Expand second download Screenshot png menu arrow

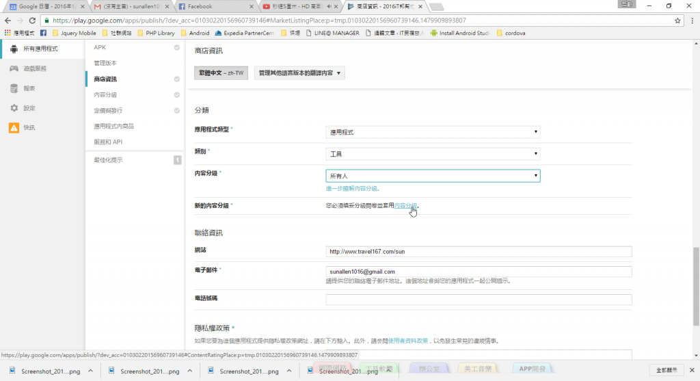click(190, 371)
